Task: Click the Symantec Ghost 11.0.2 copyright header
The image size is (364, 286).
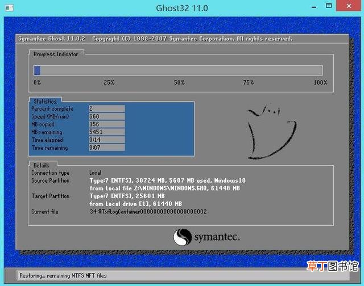Action: click(x=155, y=39)
